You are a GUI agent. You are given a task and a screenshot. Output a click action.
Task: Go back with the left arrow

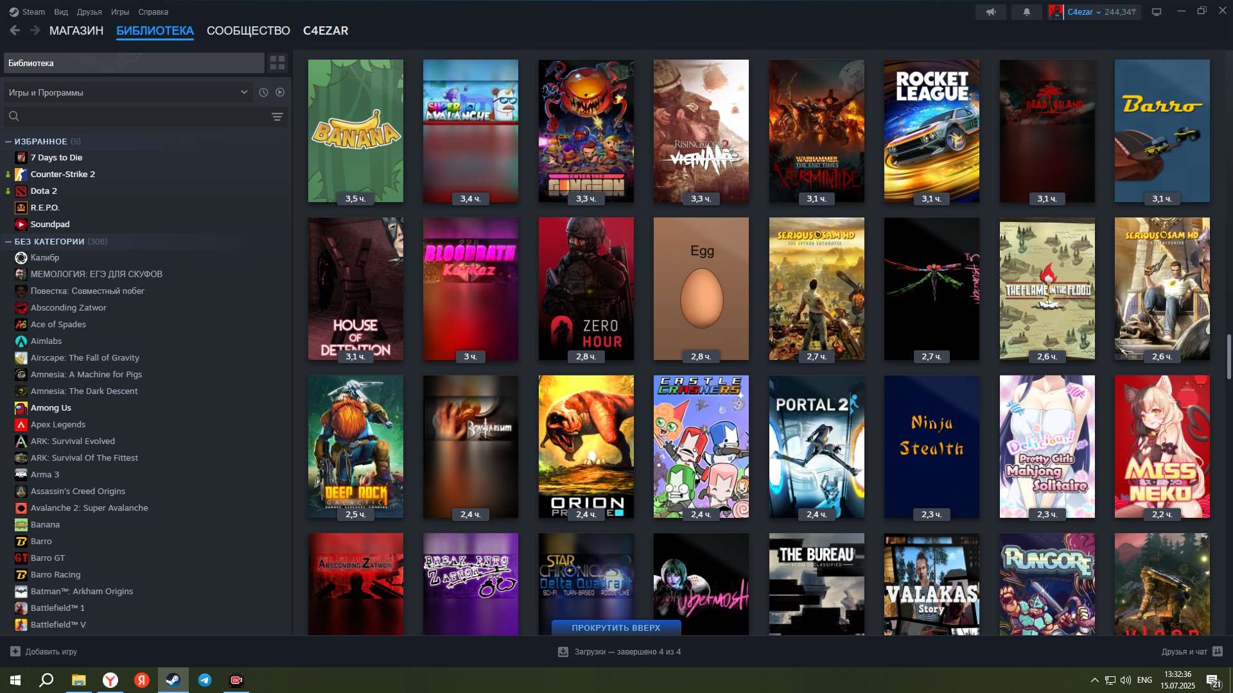(x=15, y=30)
